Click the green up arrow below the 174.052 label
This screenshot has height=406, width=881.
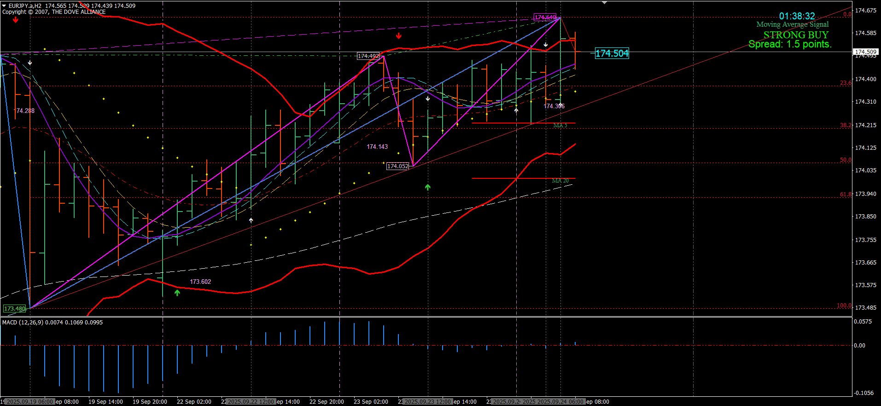428,187
